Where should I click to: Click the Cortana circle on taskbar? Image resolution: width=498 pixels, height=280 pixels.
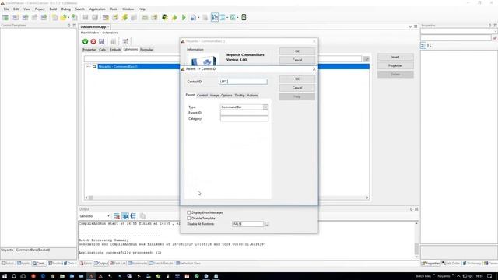pos(14,276)
